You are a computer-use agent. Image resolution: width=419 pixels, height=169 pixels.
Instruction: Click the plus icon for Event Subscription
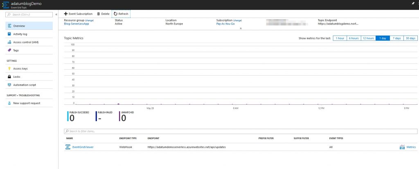pos(66,14)
